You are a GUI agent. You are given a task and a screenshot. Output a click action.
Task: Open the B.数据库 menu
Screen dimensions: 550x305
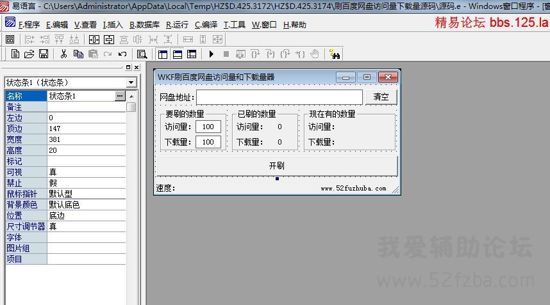click(144, 25)
